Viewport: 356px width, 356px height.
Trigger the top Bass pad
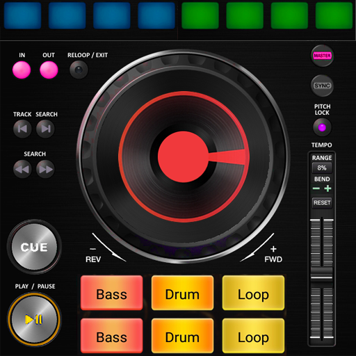coord(112,293)
